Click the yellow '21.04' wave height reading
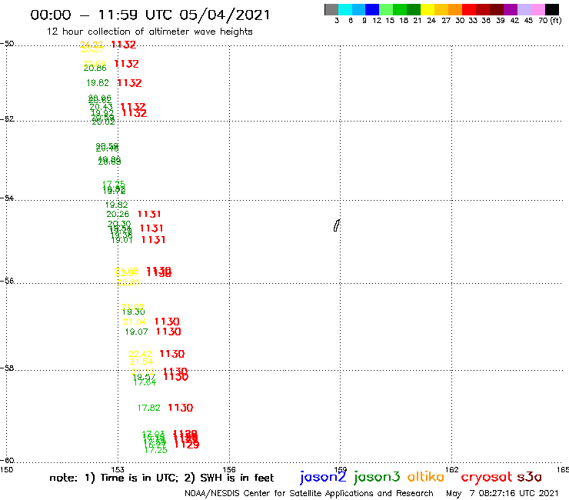569x500 pixels. pyautogui.click(x=135, y=322)
